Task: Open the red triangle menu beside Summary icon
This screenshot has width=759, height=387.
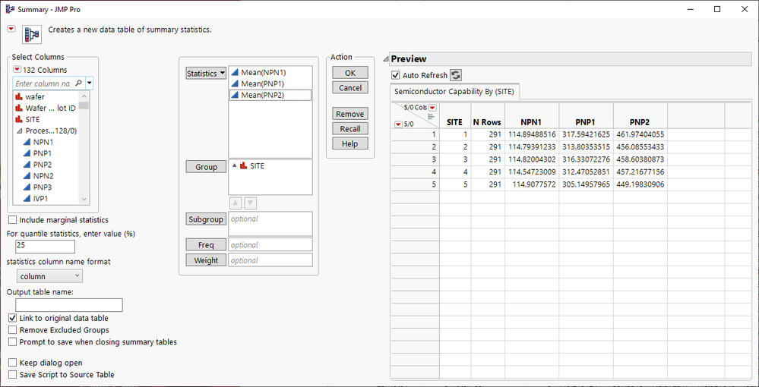Action: click(x=11, y=29)
